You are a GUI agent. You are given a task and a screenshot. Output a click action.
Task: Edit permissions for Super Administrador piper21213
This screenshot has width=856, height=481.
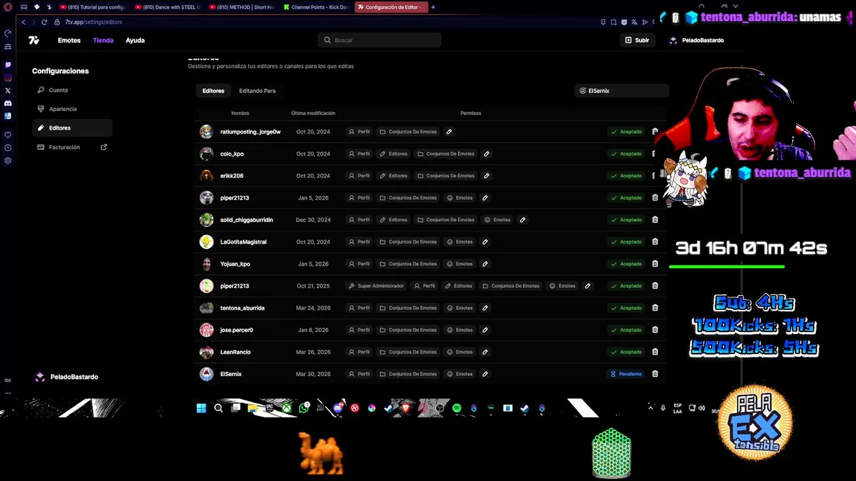(587, 286)
